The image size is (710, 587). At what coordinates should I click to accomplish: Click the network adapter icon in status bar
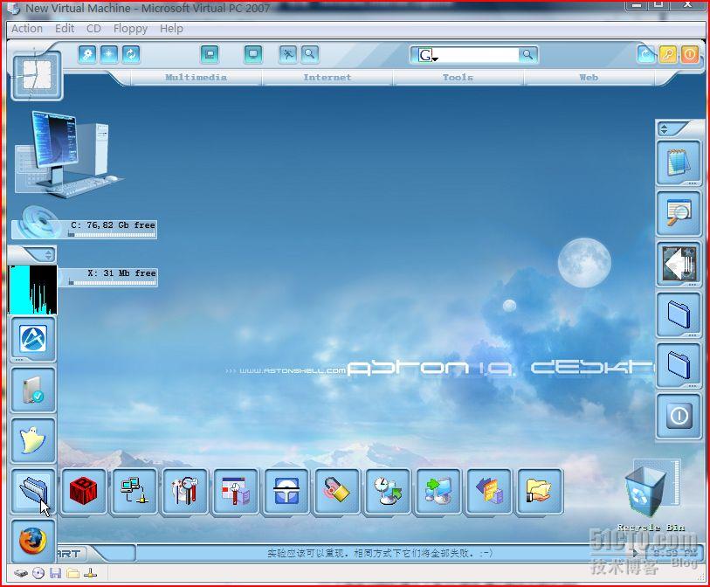click(x=90, y=573)
